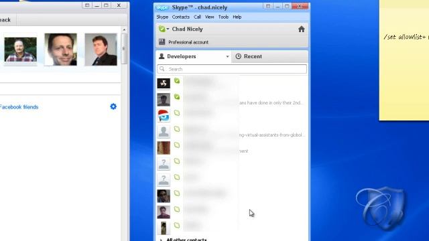Viewport: 429px width, 241px height.
Task: Click online status icon of triskelion contact
Action: 177,80
